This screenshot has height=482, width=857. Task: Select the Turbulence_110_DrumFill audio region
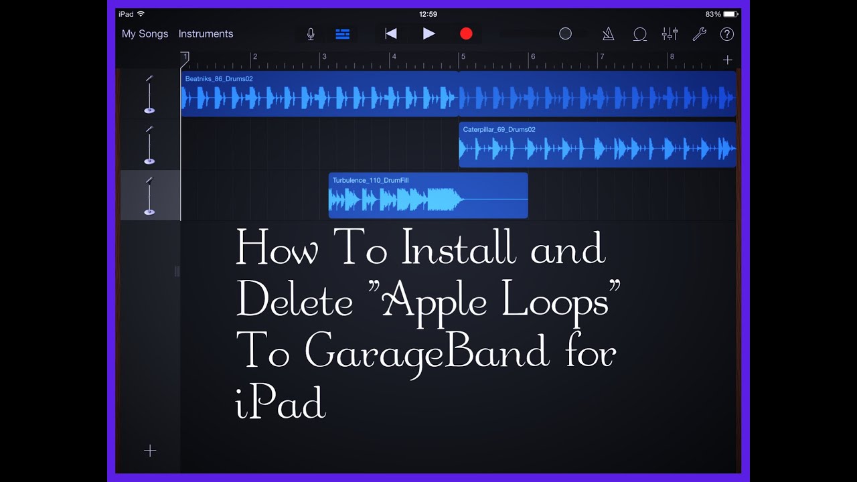[428, 195]
